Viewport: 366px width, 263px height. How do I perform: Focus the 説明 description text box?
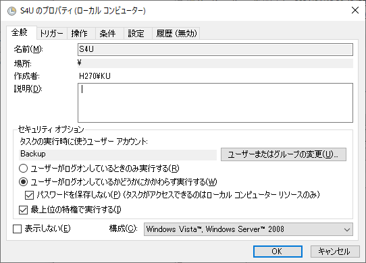click(x=215, y=103)
